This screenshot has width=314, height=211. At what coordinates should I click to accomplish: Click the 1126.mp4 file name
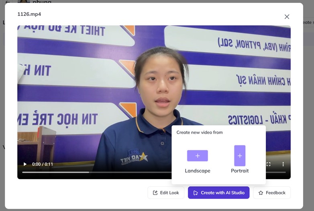[29, 14]
